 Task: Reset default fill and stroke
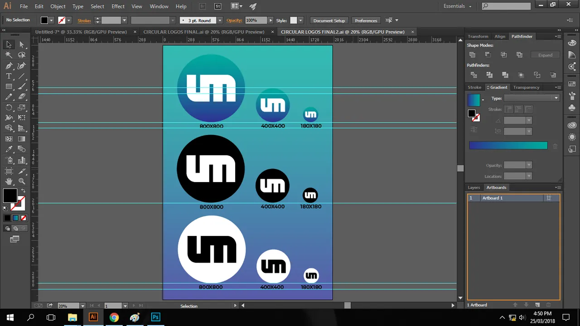(x=5, y=208)
